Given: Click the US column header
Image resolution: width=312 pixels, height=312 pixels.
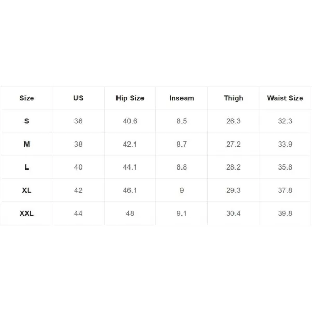Looking at the screenshot, I should point(78,98).
